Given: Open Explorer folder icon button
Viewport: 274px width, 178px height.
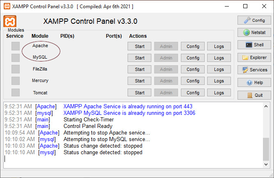Looking at the screenshot, I should [x=254, y=57].
